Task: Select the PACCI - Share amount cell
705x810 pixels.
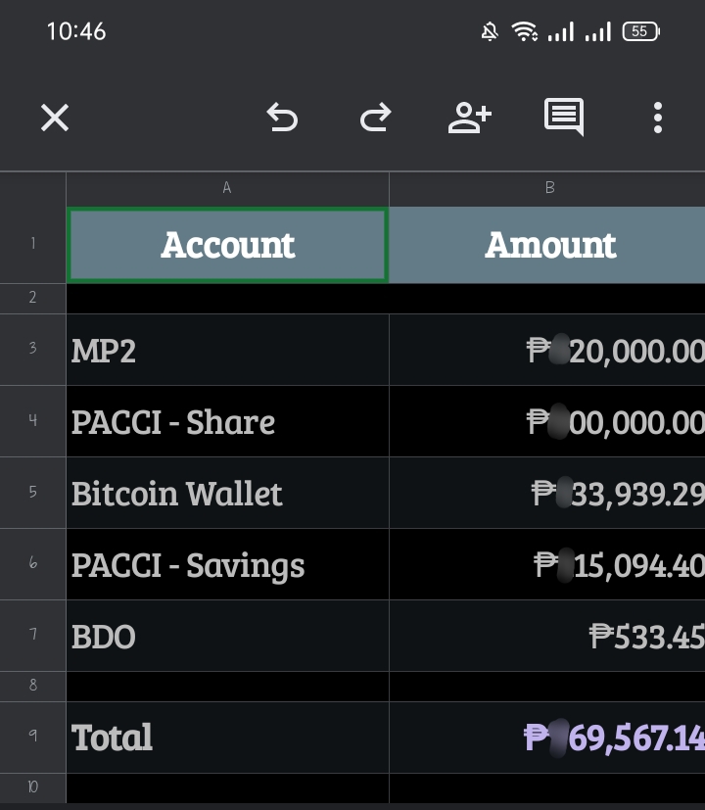Action: (x=547, y=421)
